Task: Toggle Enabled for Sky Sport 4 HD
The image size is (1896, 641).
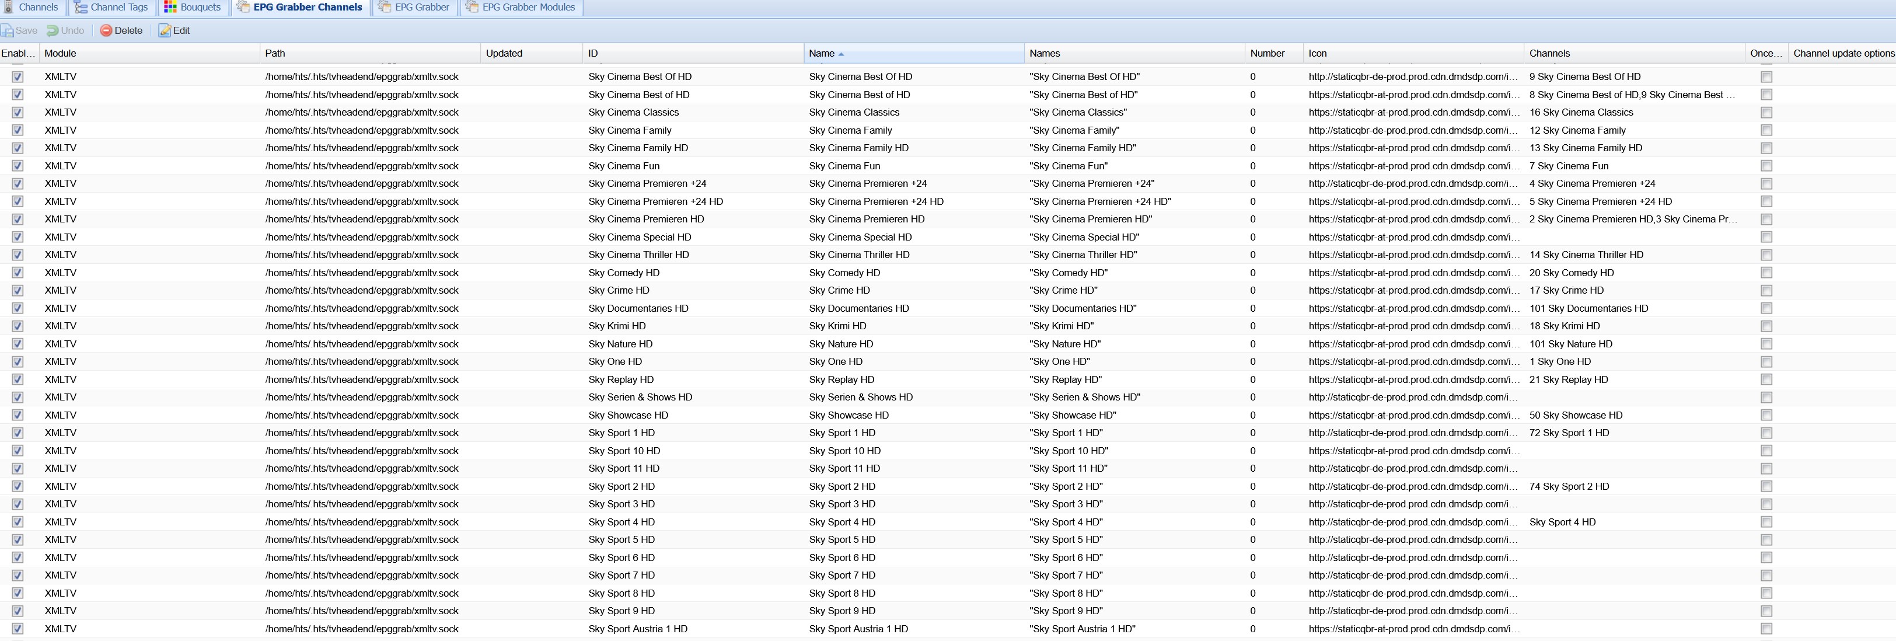Action: tap(18, 522)
